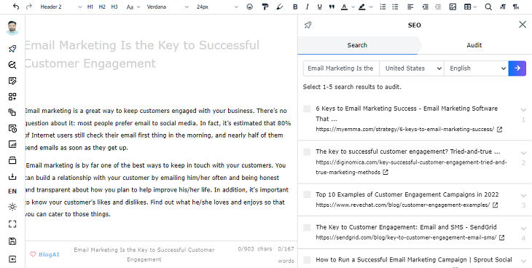This screenshot has width=532, height=268.
Task: Apply H2 heading style
Action: 102,7
